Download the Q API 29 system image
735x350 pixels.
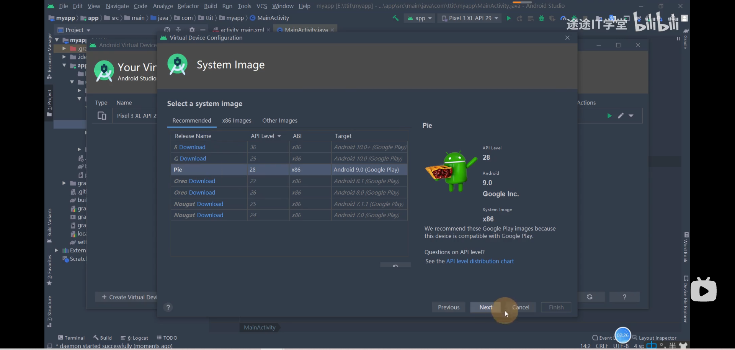coord(193,159)
